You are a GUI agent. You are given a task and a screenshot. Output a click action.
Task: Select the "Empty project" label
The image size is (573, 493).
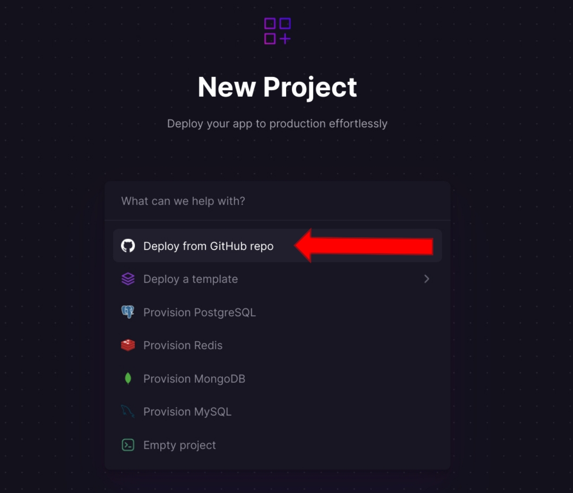[179, 445]
